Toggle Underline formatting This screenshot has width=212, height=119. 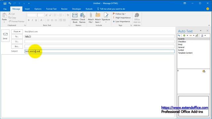(x=36, y=20)
